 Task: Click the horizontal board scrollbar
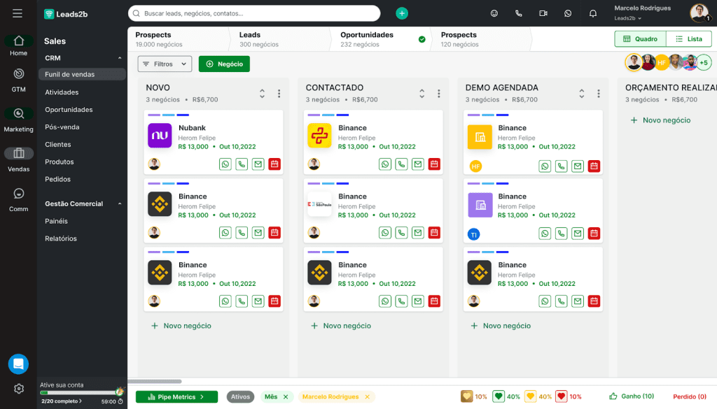(x=155, y=381)
